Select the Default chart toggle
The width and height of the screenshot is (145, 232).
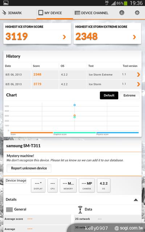[109, 95]
